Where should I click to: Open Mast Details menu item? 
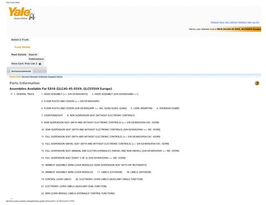(19, 55)
